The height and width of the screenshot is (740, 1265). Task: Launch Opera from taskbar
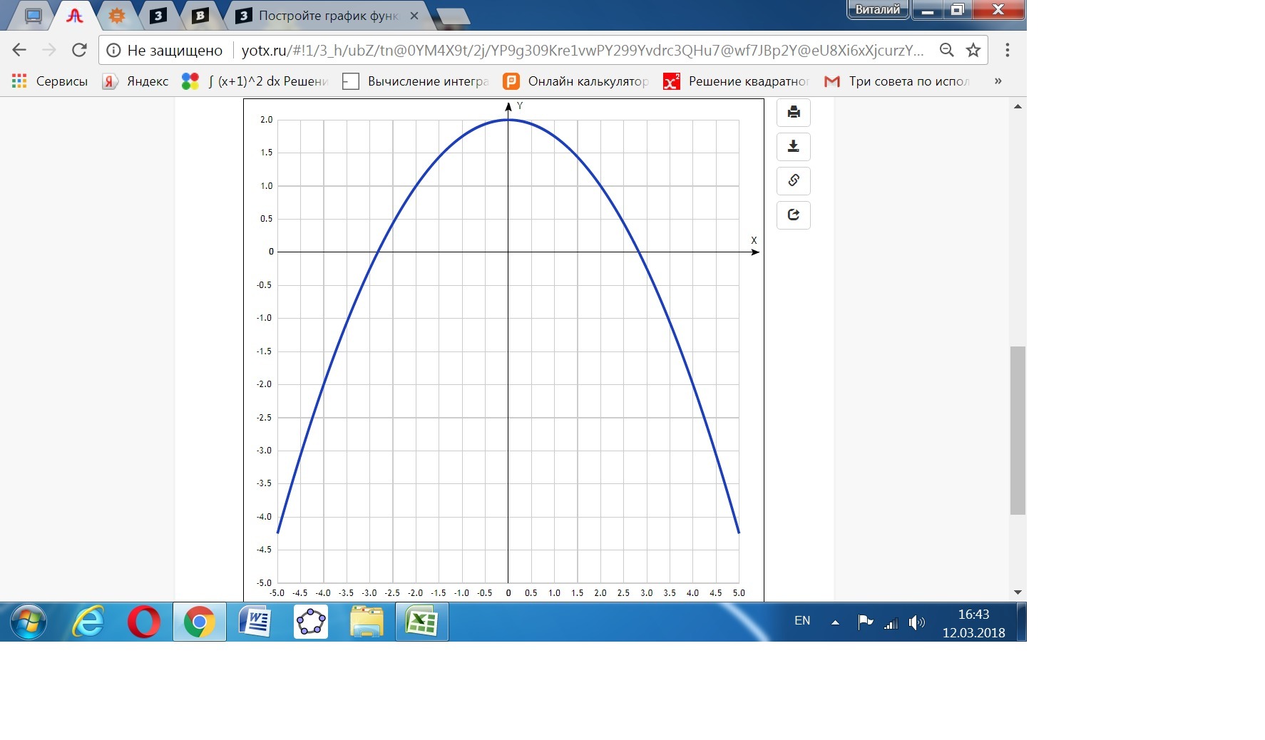143,622
